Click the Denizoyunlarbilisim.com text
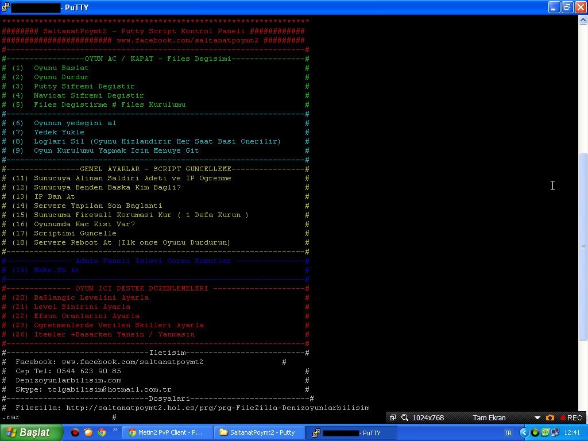Image resolution: width=588 pixels, height=441 pixels. (x=68, y=380)
